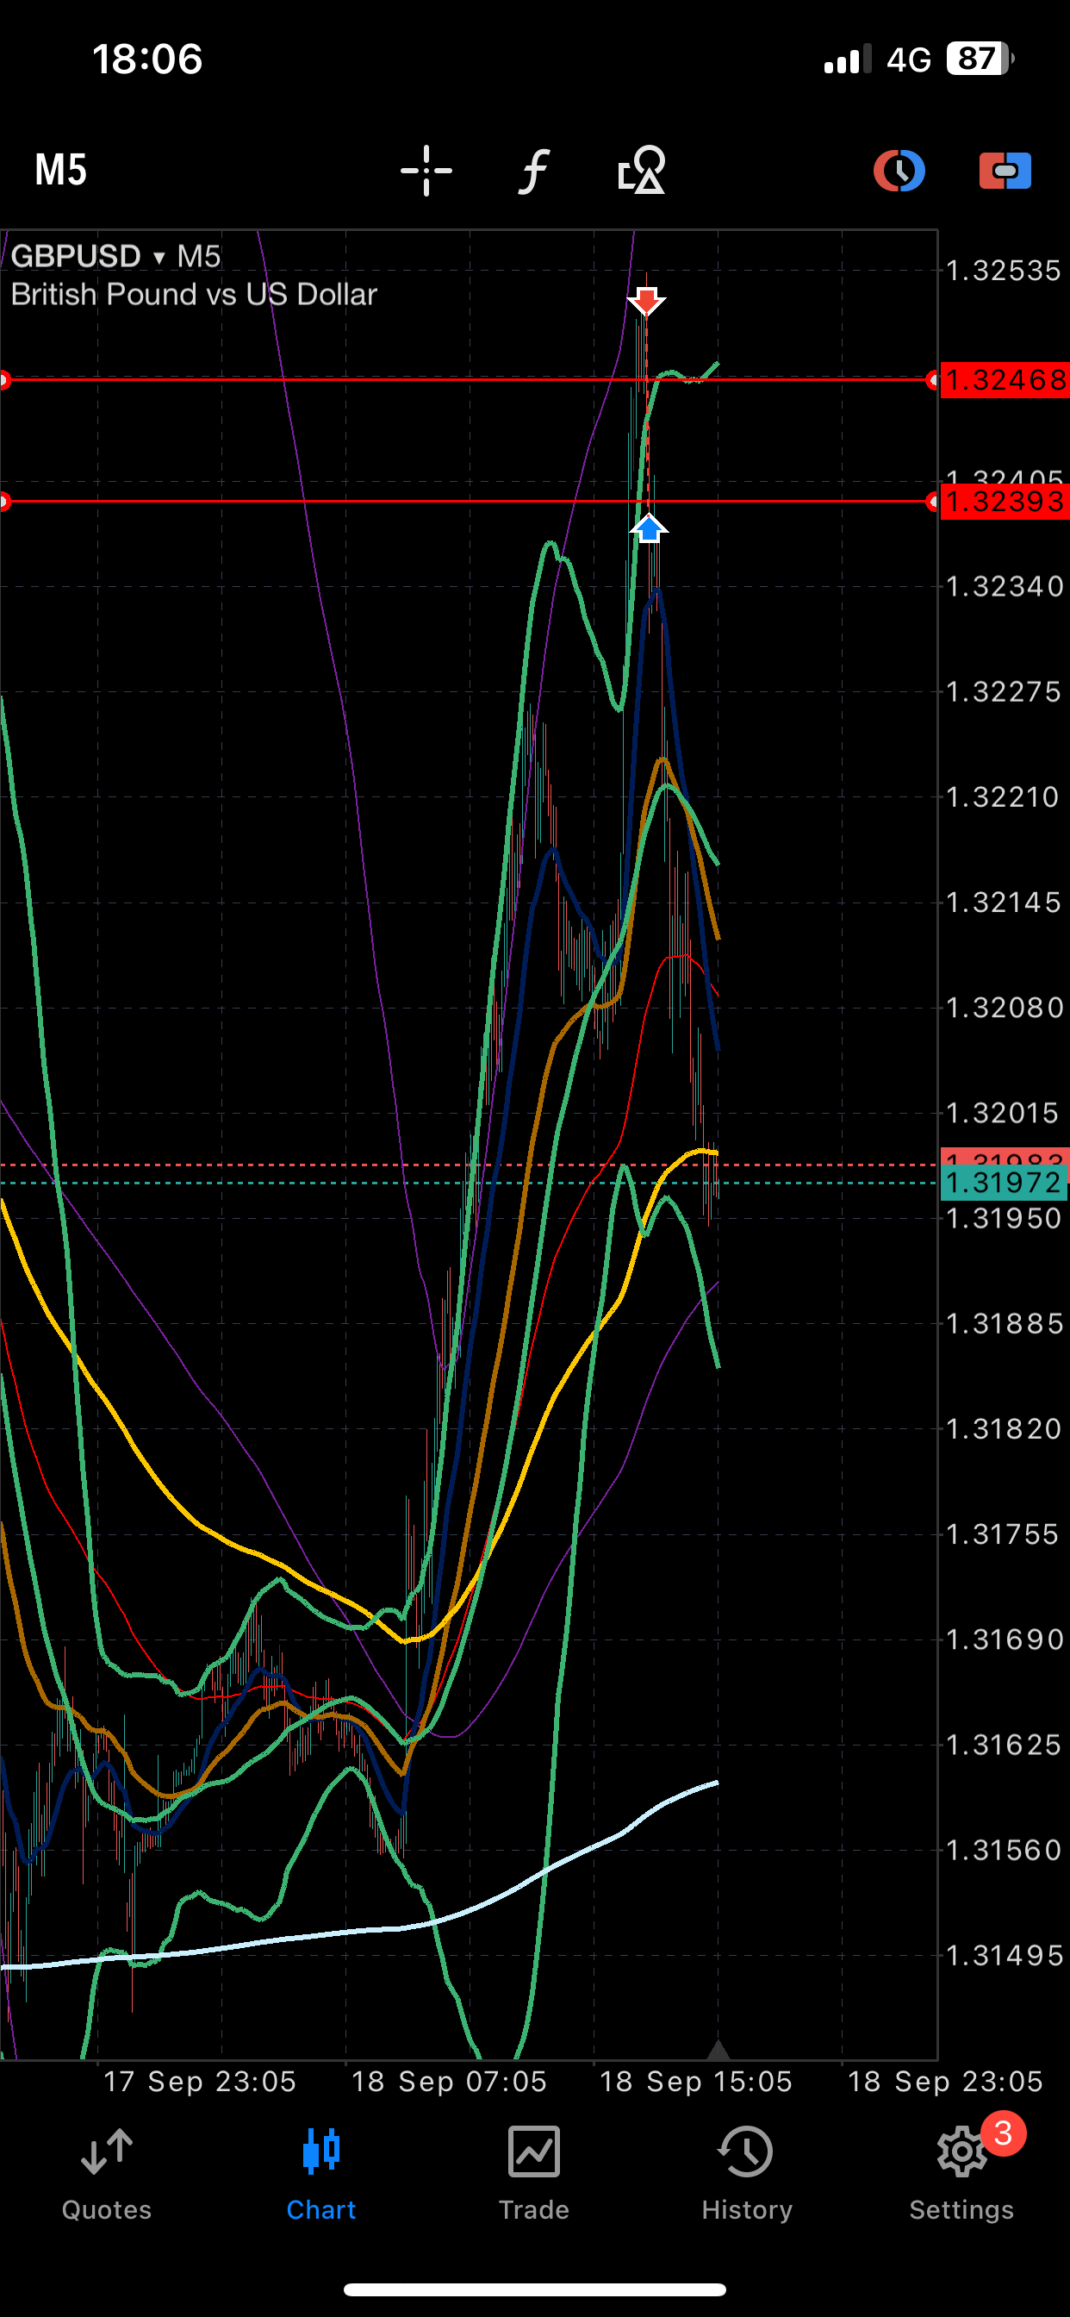Viewport: 1070px width, 2317px height.
Task: Activate the crosshair tool
Action: click(x=426, y=170)
